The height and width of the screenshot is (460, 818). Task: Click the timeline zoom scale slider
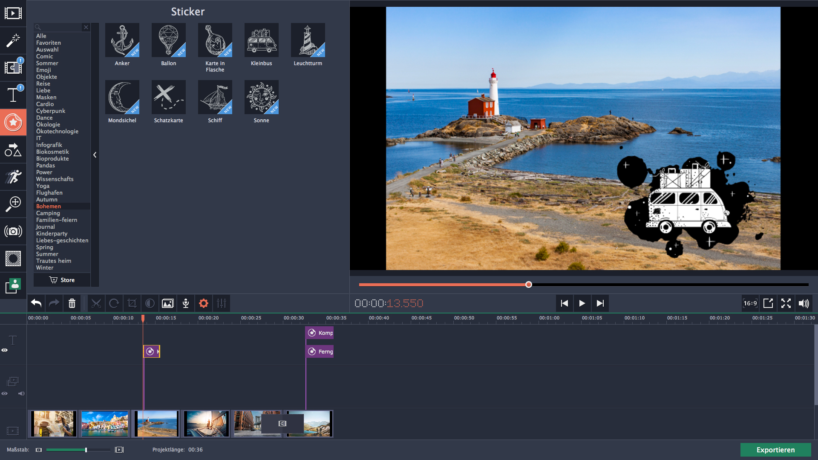click(x=86, y=450)
